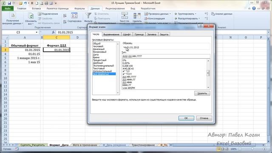The image size is (272, 153).
Task: Select the Date (Дата) category in the format list
Action: click(x=96, y=54)
